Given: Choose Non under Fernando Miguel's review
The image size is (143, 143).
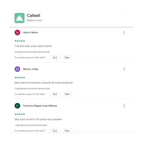Looking at the screenshot, I should click(x=67, y=131).
